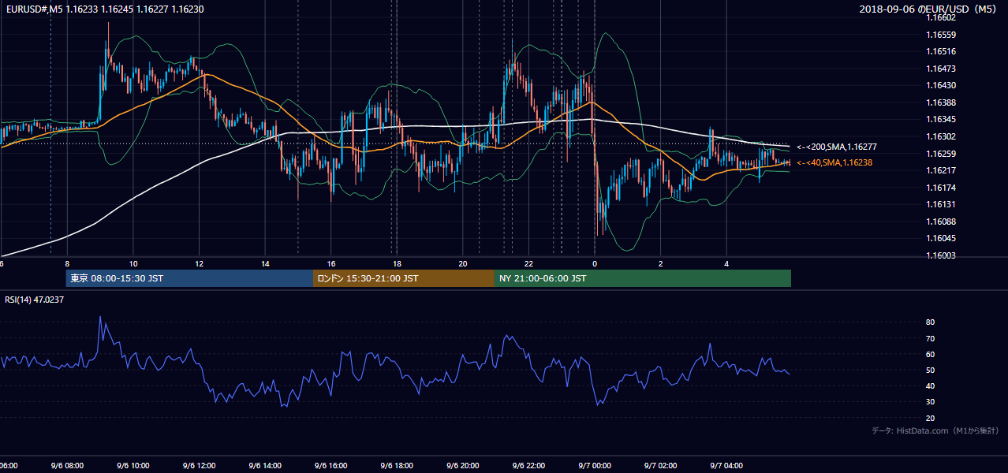Click price level 1.16430 on the axis

[x=941, y=85]
